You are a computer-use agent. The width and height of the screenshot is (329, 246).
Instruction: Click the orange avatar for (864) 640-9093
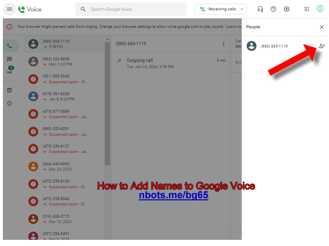pos(33,166)
